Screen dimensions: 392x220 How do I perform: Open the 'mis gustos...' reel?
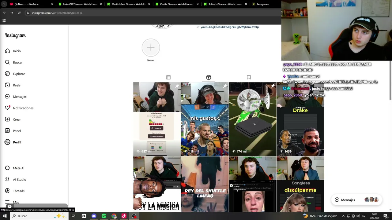click(x=205, y=119)
